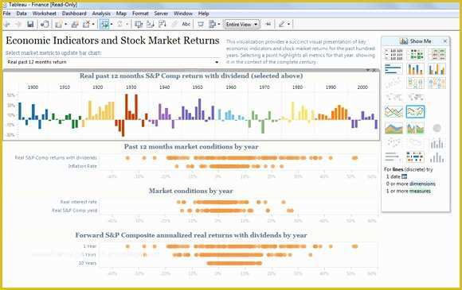
Task: Select the stacked bars chart in Show Me
Action: point(416,69)
